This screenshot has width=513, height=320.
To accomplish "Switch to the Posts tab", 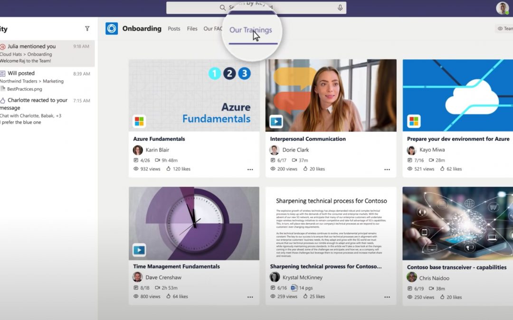I will [x=174, y=29].
